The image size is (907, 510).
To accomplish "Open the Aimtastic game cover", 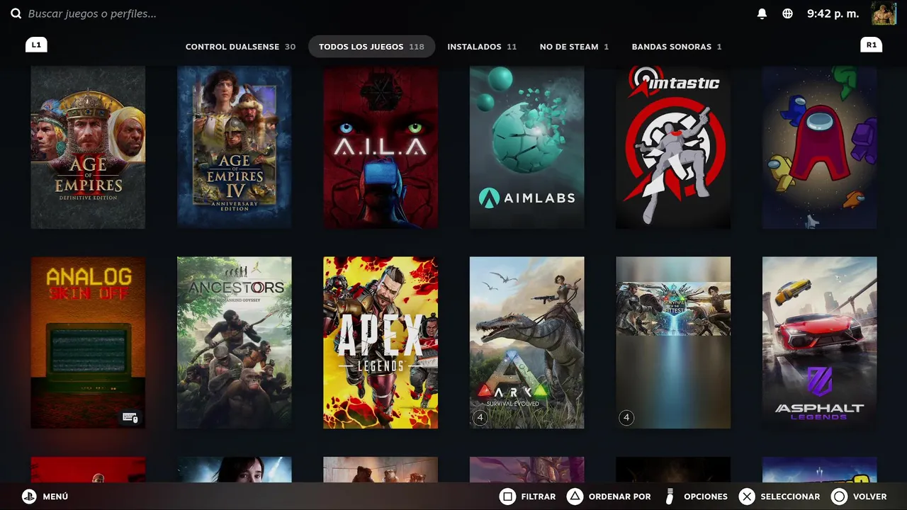I will (673, 147).
